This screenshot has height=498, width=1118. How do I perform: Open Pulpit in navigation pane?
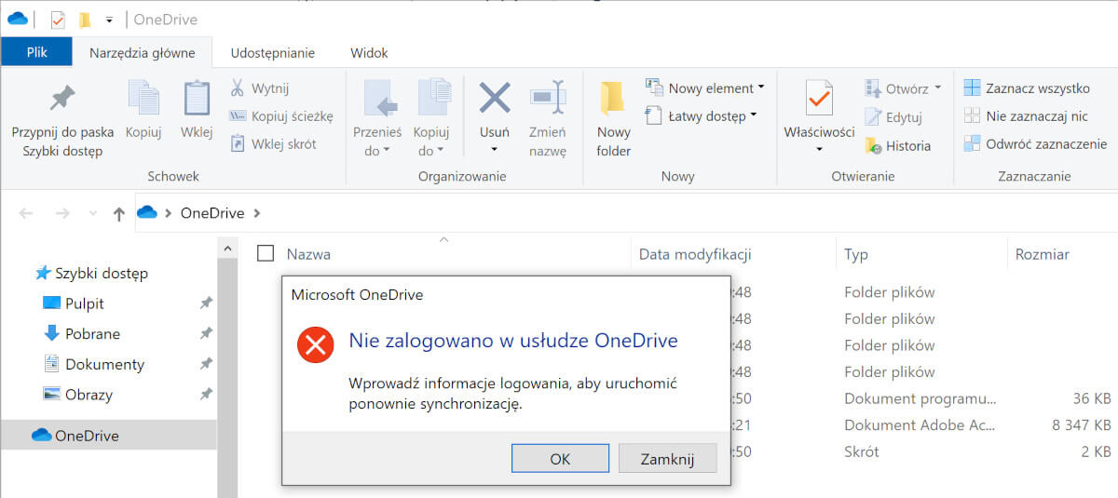(74, 303)
